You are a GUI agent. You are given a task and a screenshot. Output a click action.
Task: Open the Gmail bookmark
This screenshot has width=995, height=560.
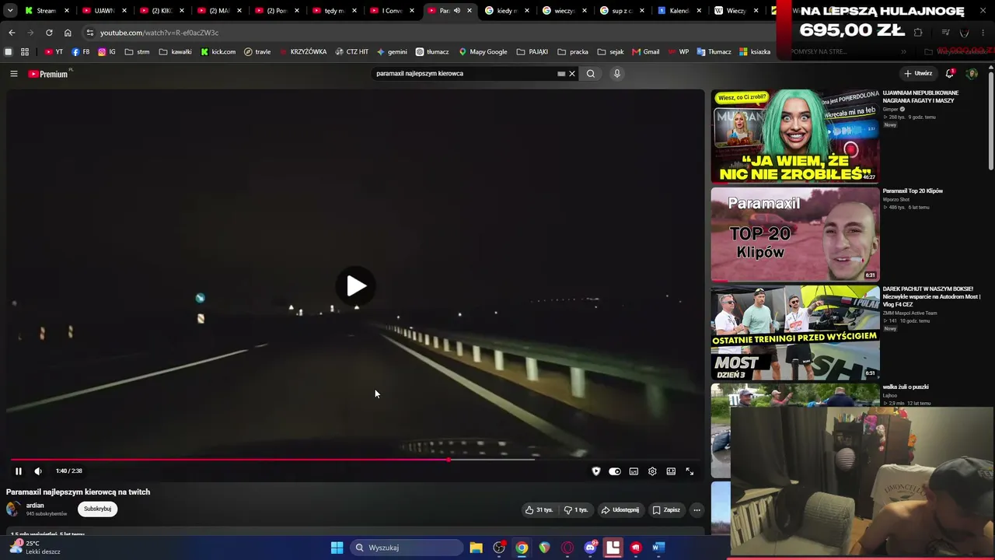click(x=646, y=52)
